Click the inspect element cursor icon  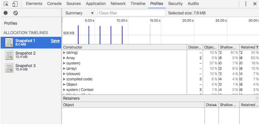tap(6, 4)
